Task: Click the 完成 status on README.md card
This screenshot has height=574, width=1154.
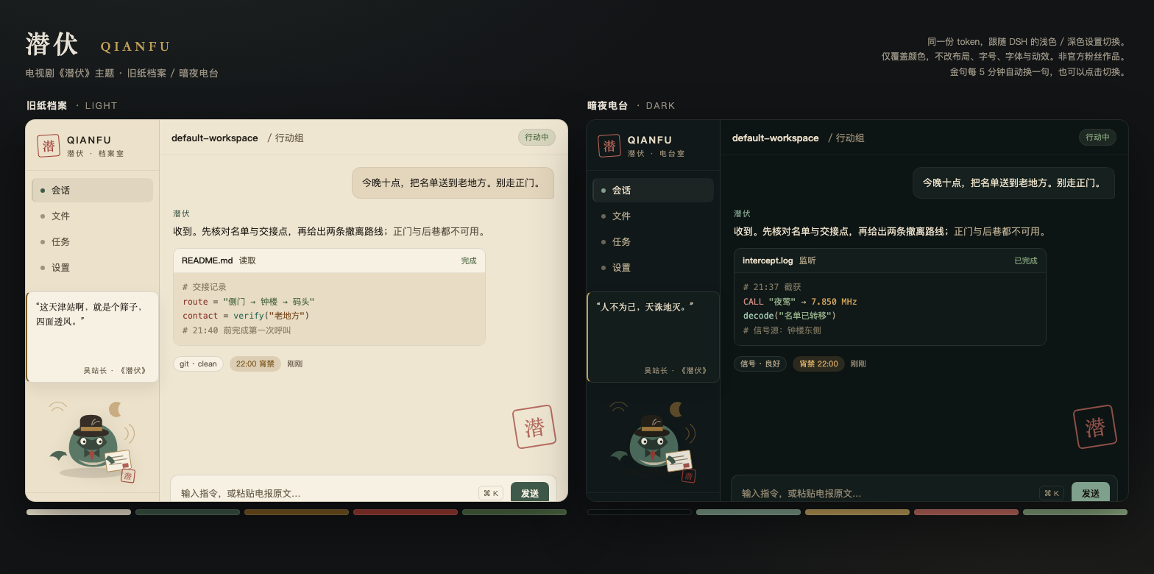Action: [469, 261]
